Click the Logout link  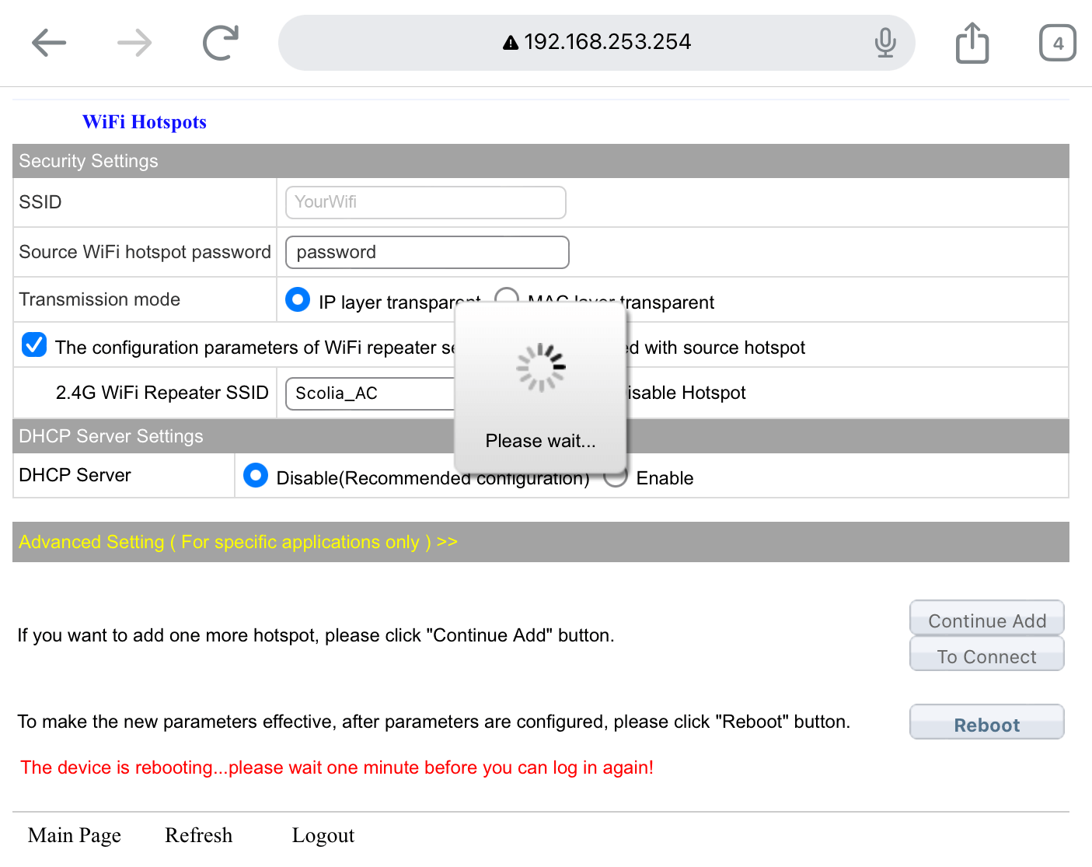click(323, 835)
